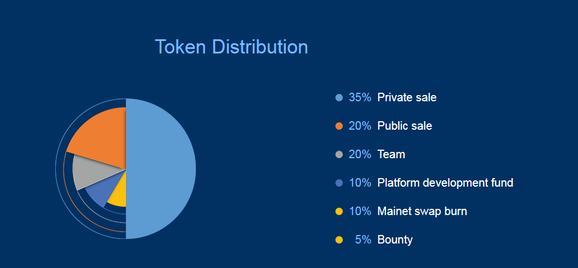The width and height of the screenshot is (578, 268).
Task: Click the orange Public sale legend dot
Action: [x=339, y=126]
